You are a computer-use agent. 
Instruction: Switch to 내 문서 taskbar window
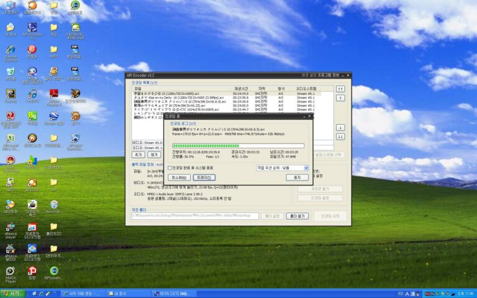[129, 294]
